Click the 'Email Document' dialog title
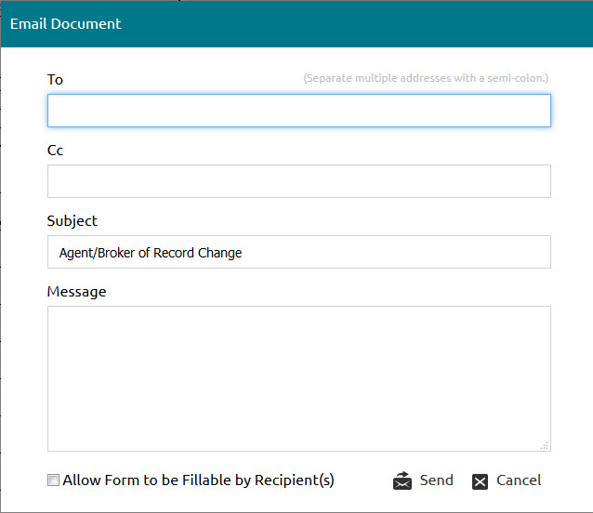The height and width of the screenshot is (513, 593). tap(65, 24)
